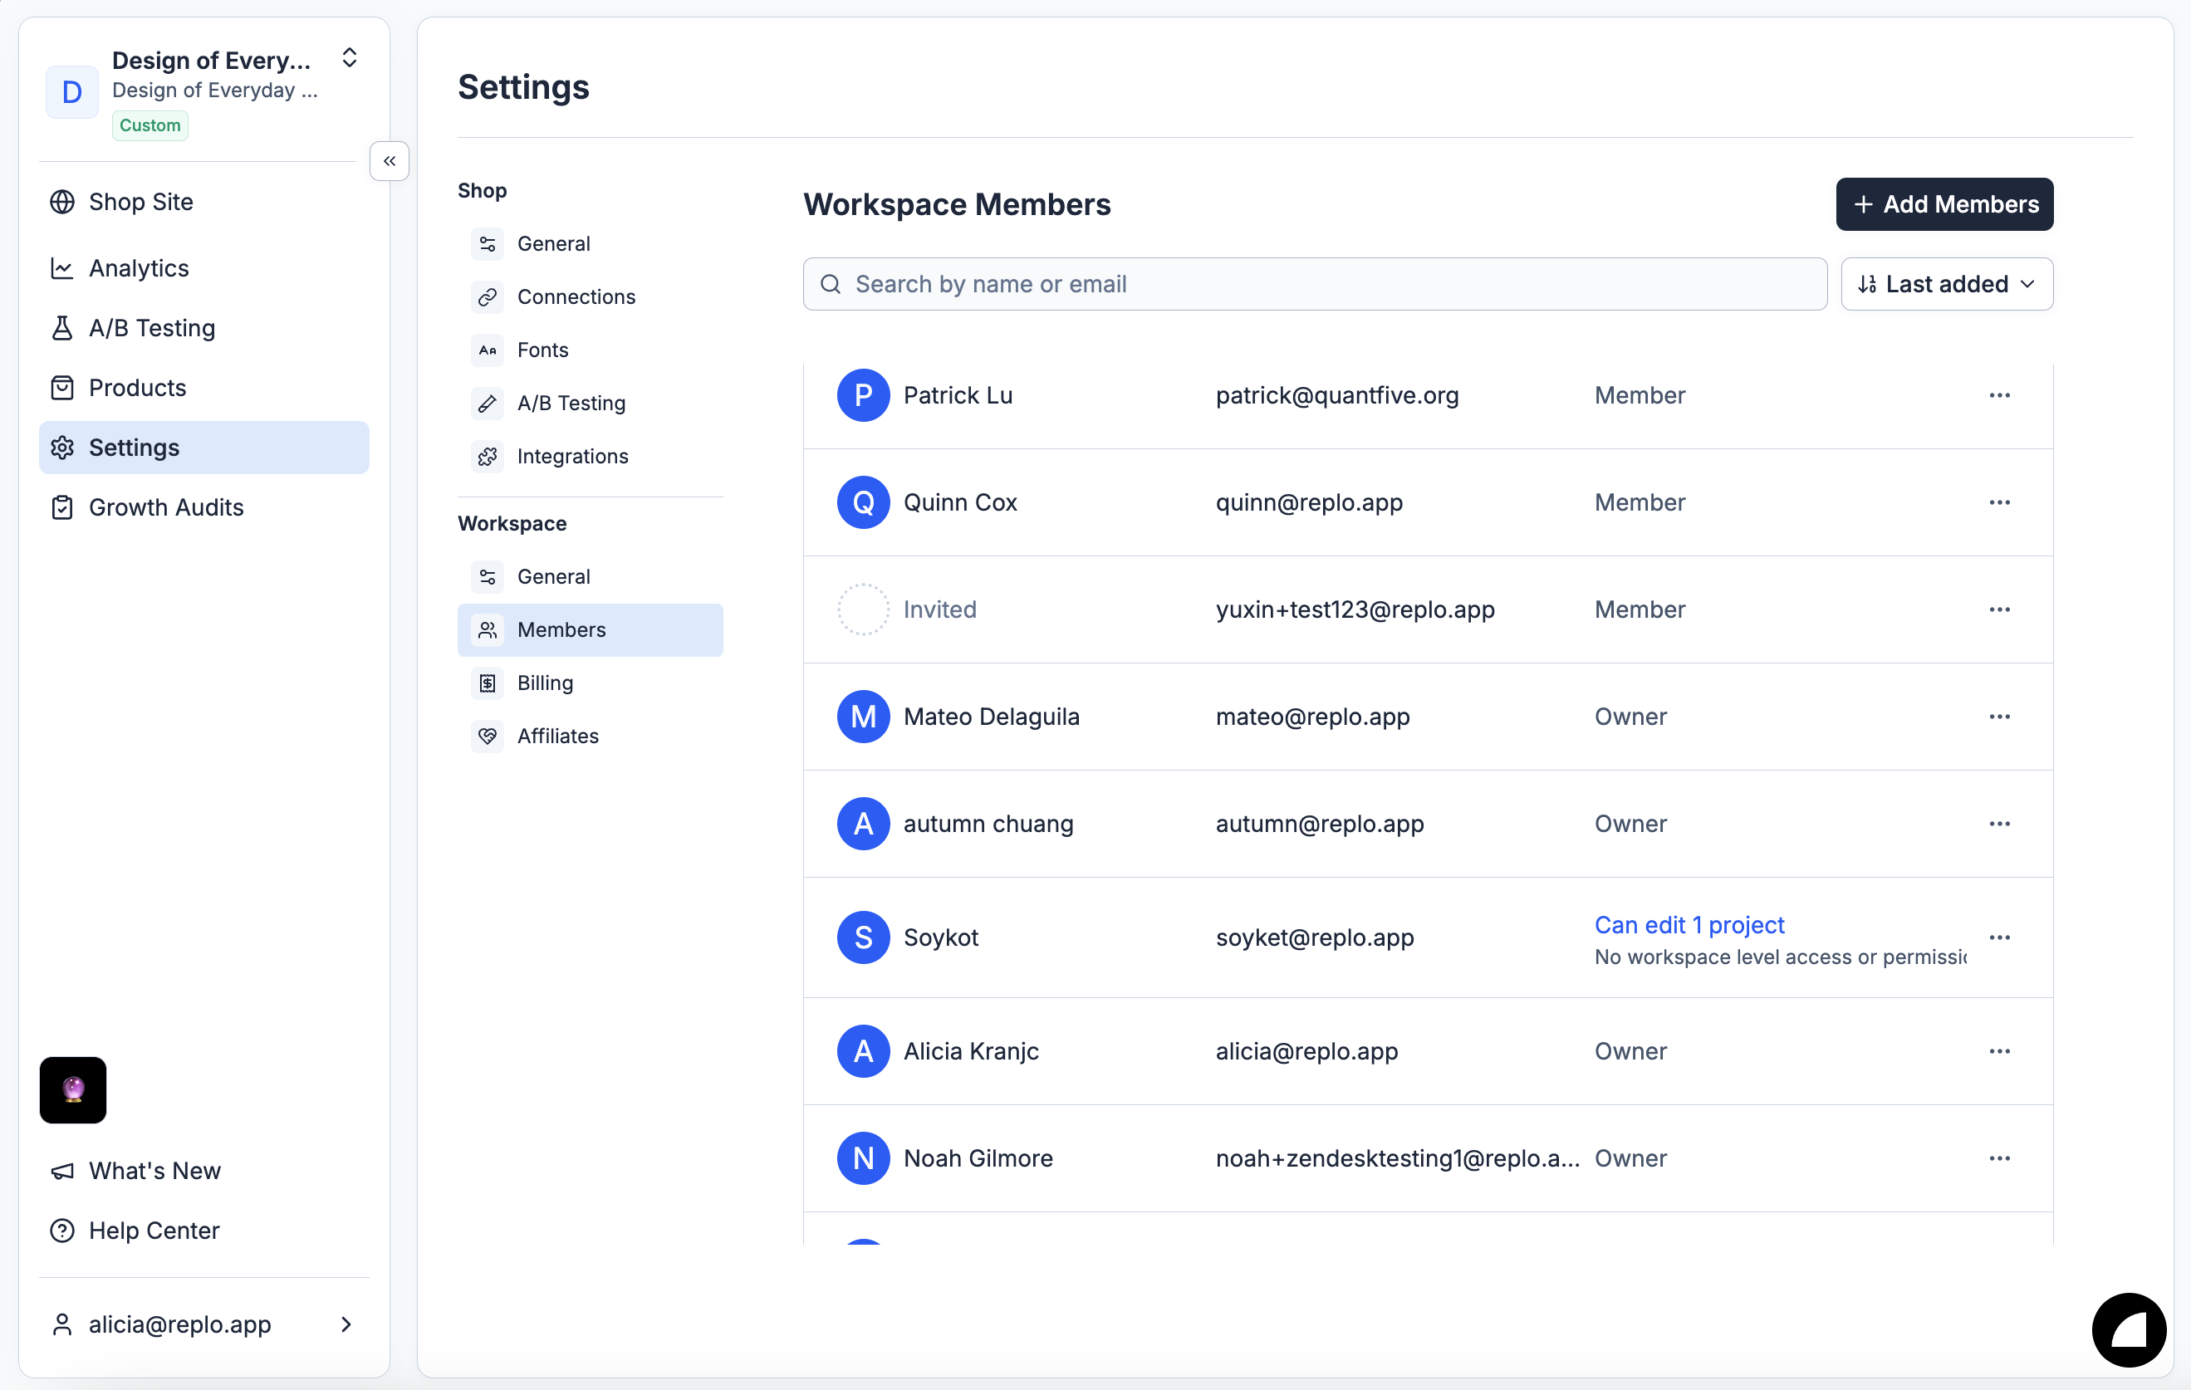2191x1390 pixels.
Task: Click the Add Members button
Action: (x=1944, y=203)
